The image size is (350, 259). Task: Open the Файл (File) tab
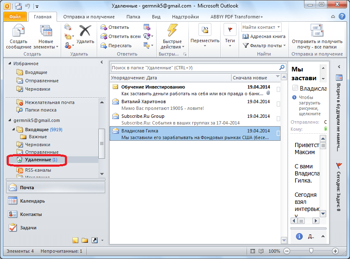click(x=15, y=17)
